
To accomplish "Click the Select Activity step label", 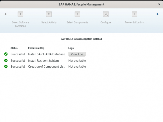I will pyautogui.click(x=49, y=22).
